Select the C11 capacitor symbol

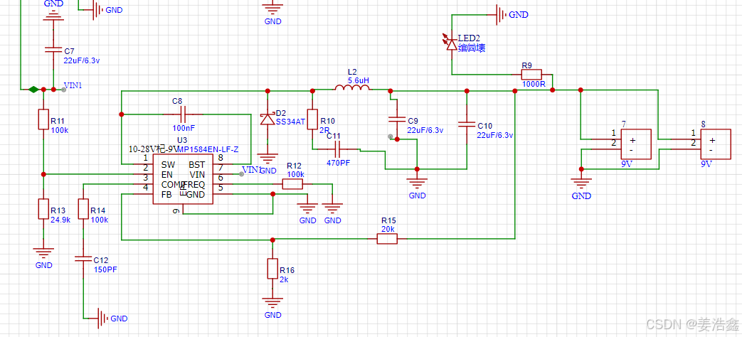337,150
